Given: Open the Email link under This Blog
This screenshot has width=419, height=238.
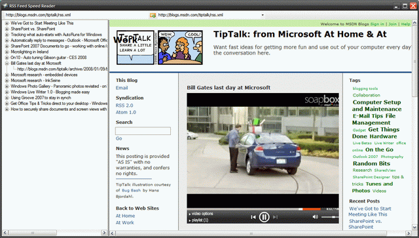Looking at the screenshot, I should tap(122, 88).
